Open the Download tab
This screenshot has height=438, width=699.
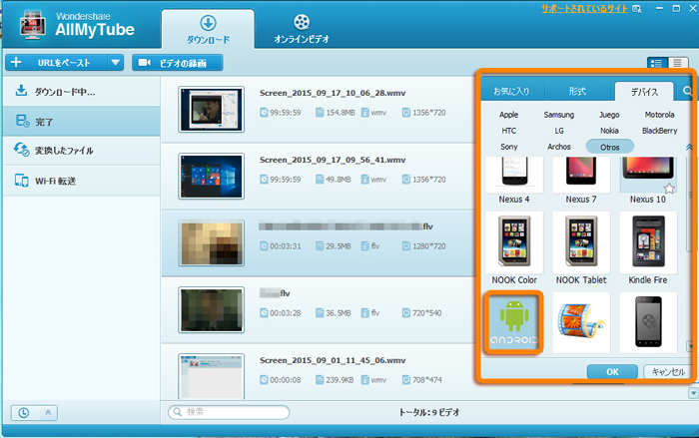click(208, 29)
